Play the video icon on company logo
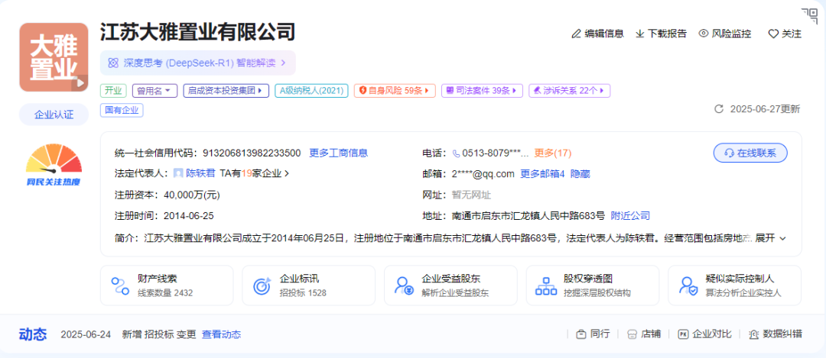Image resolution: width=826 pixels, height=358 pixels. [80, 82]
